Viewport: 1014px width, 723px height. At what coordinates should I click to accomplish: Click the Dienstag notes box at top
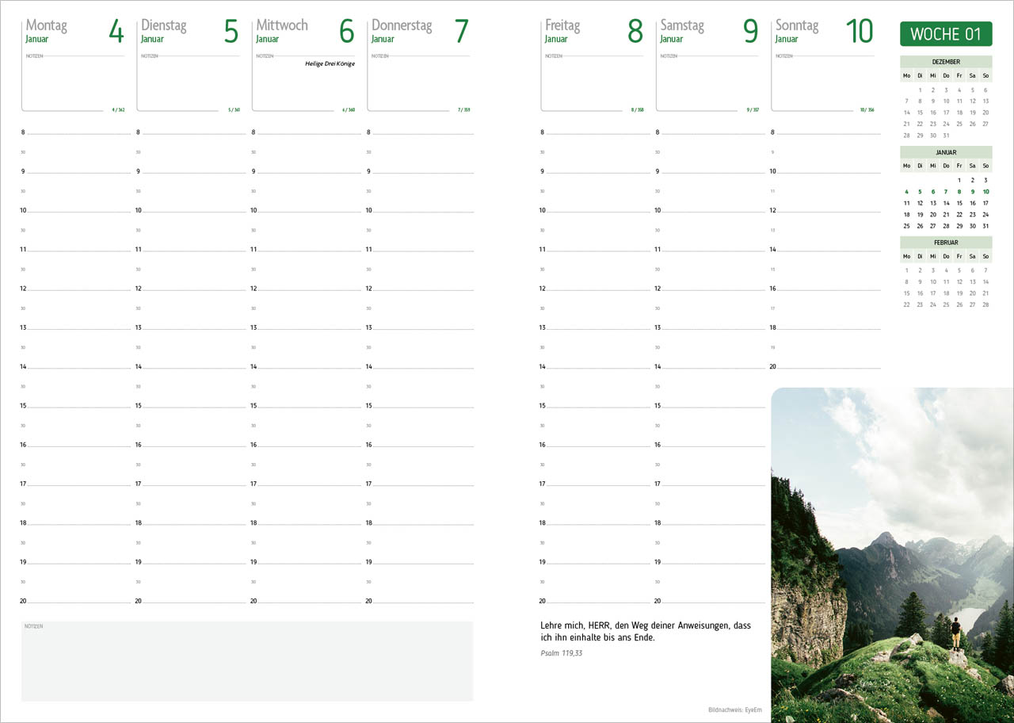point(189,83)
